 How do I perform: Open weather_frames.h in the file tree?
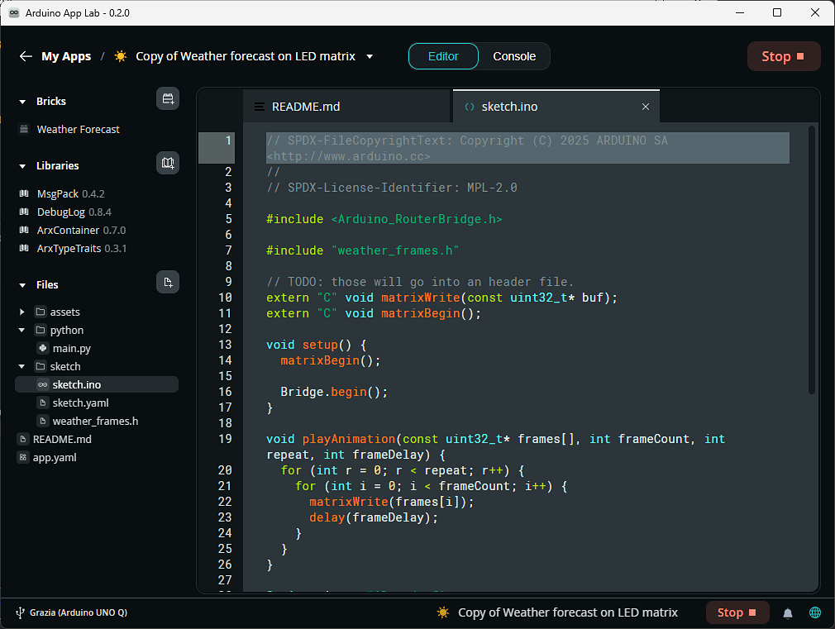click(95, 421)
